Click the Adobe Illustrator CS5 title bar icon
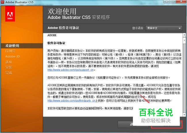This screenshot has width=187, height=133. (x=2, y=2)
